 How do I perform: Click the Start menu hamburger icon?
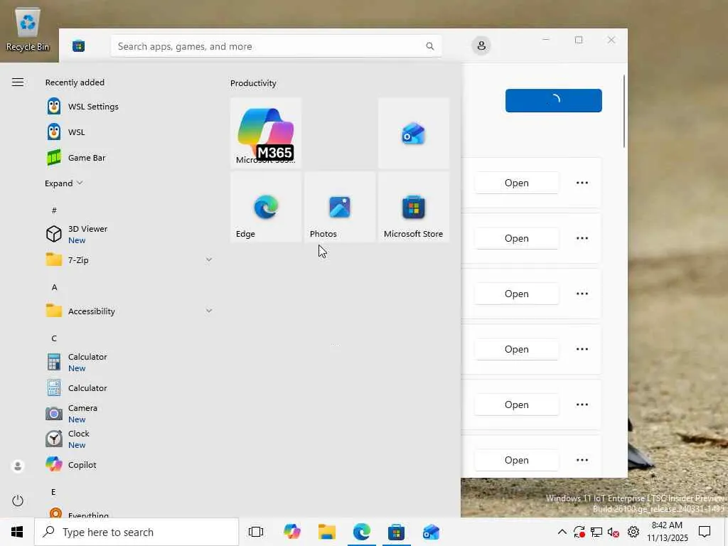tap(18, 82)
